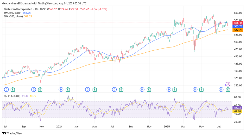Open the earnings E marker below May 2024
The width and height of the screenshot is (246, 137).
[94, 90]
